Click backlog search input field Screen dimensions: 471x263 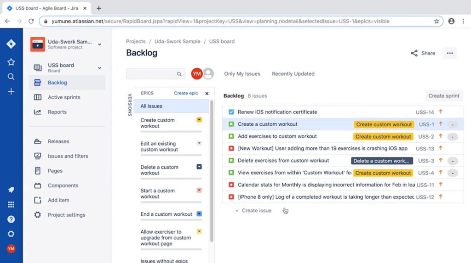(x=155, y=74)
